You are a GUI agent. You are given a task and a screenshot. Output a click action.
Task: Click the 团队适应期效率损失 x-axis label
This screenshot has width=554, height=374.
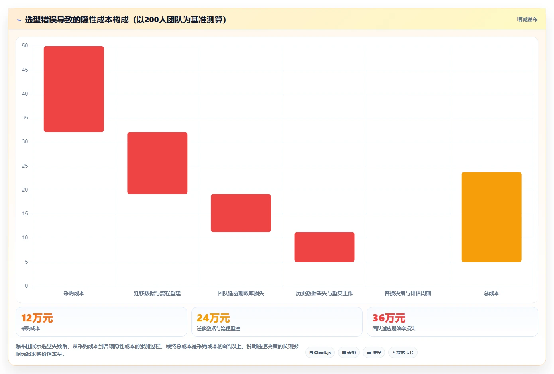tap(241, 293)
